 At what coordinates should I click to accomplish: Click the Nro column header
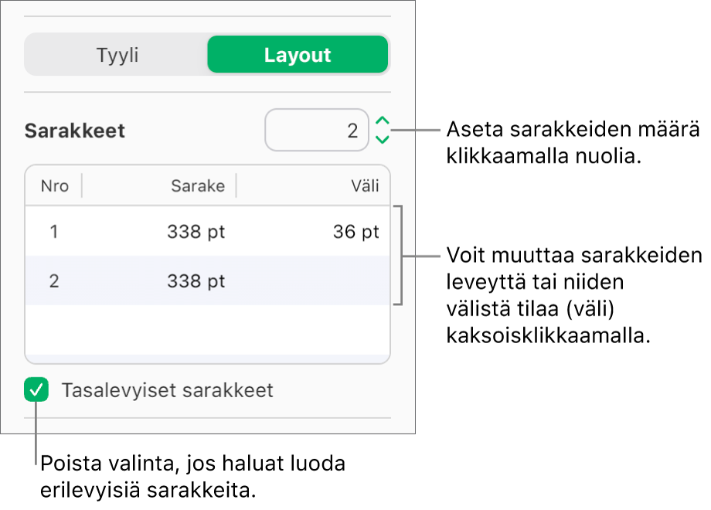point(53,185)
